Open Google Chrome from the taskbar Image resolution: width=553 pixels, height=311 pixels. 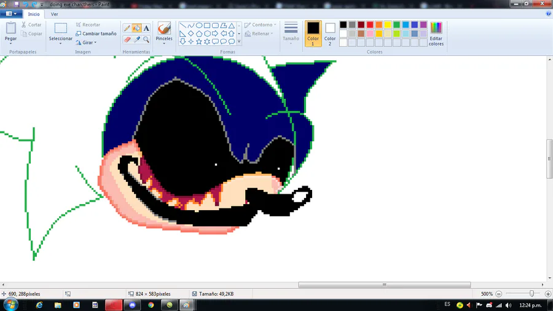pyautogui.click(x=151, y=305)
